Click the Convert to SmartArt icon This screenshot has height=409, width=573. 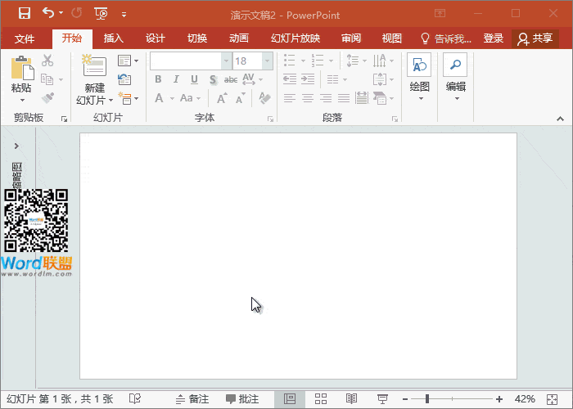pyautogui.click(x=380, y=98)
